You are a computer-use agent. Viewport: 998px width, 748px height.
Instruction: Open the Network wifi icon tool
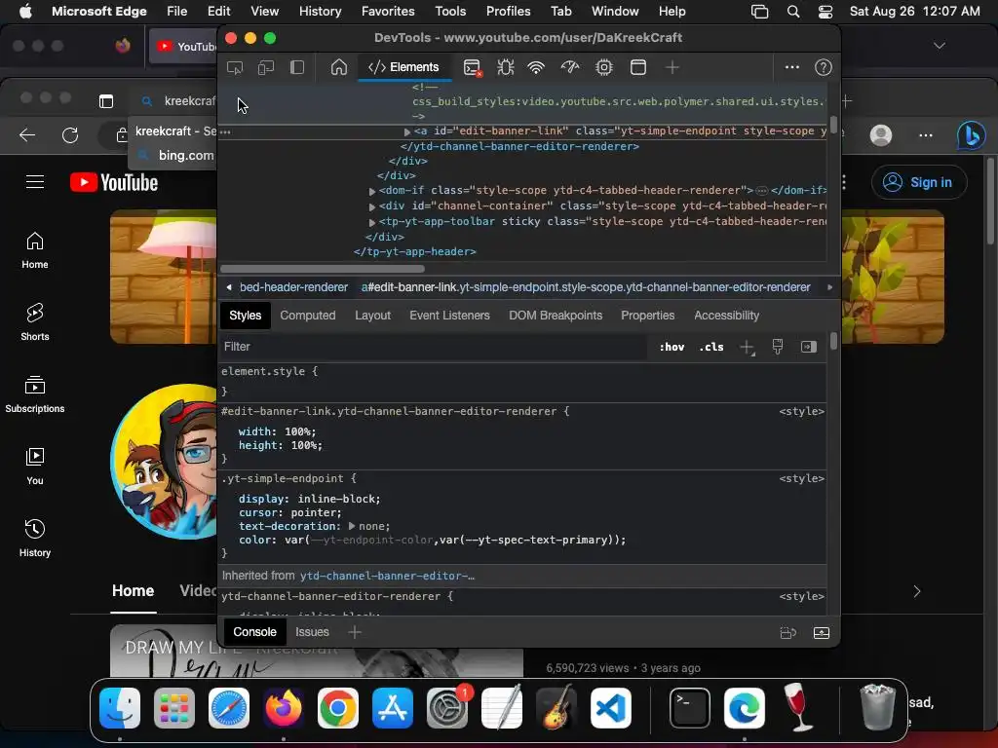537,67
